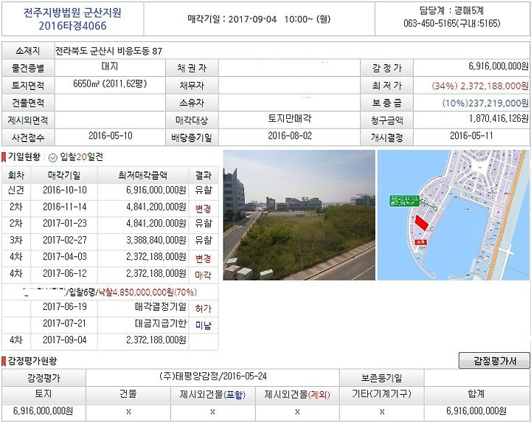This screenshot has width=531, height=423.
Task: Click 토지만매각 sale target value
Action: pos(290,119)
